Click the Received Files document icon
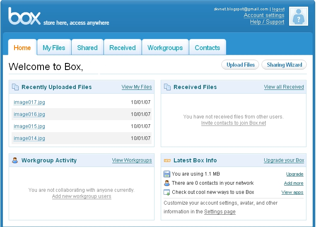The height and width of the screenshot is (227, 316). pos(167,87)
